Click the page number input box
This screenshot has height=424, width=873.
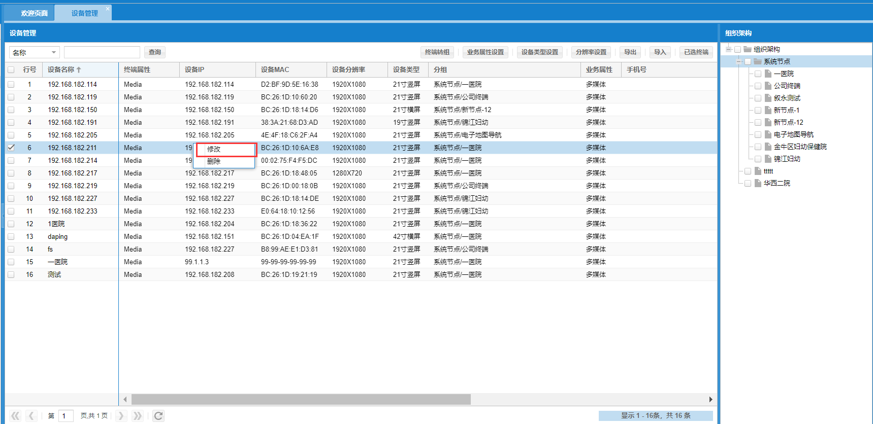coord(66,416)
